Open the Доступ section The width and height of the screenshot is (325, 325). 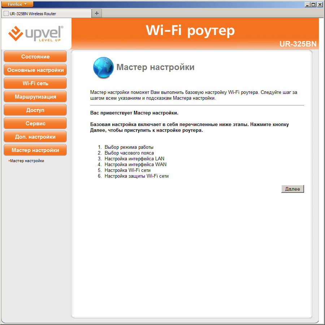click(x=35, y=110)
